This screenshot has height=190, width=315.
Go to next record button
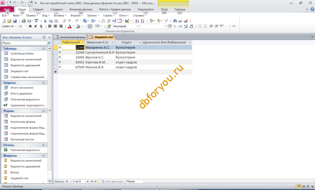88,181
